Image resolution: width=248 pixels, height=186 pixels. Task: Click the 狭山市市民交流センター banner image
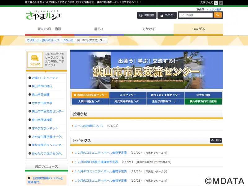147,70
